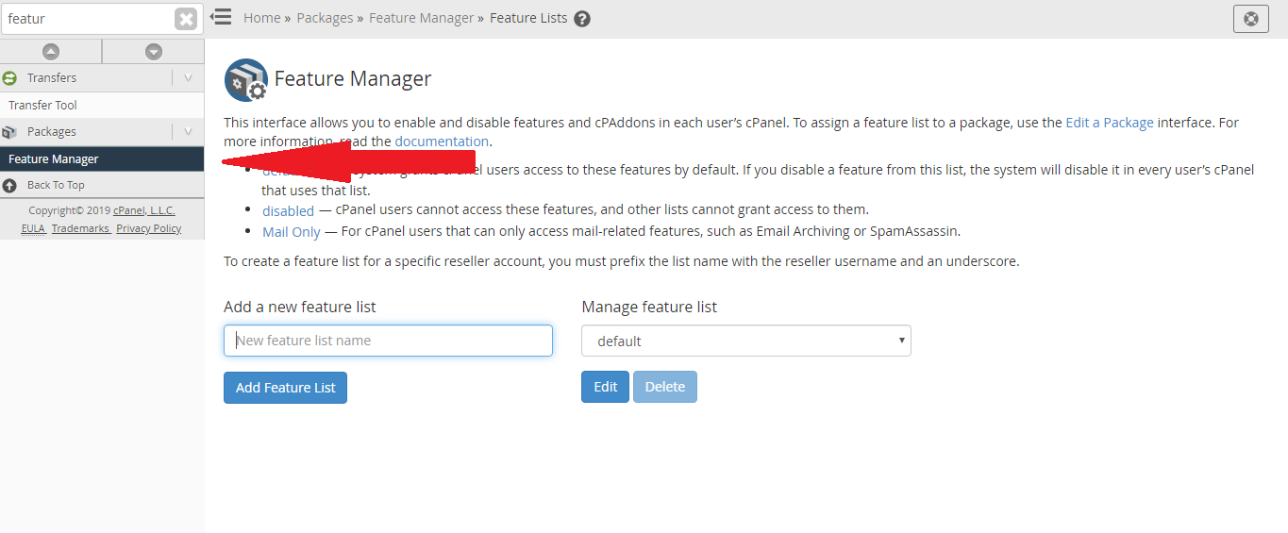
Task: Open the cPanel, L.L.C. footer link
Action: 144,210
